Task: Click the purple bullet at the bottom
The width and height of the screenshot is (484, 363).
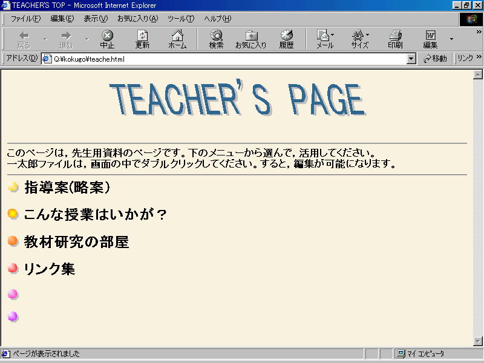Action: pyautogui.click(x=13, y=316)
